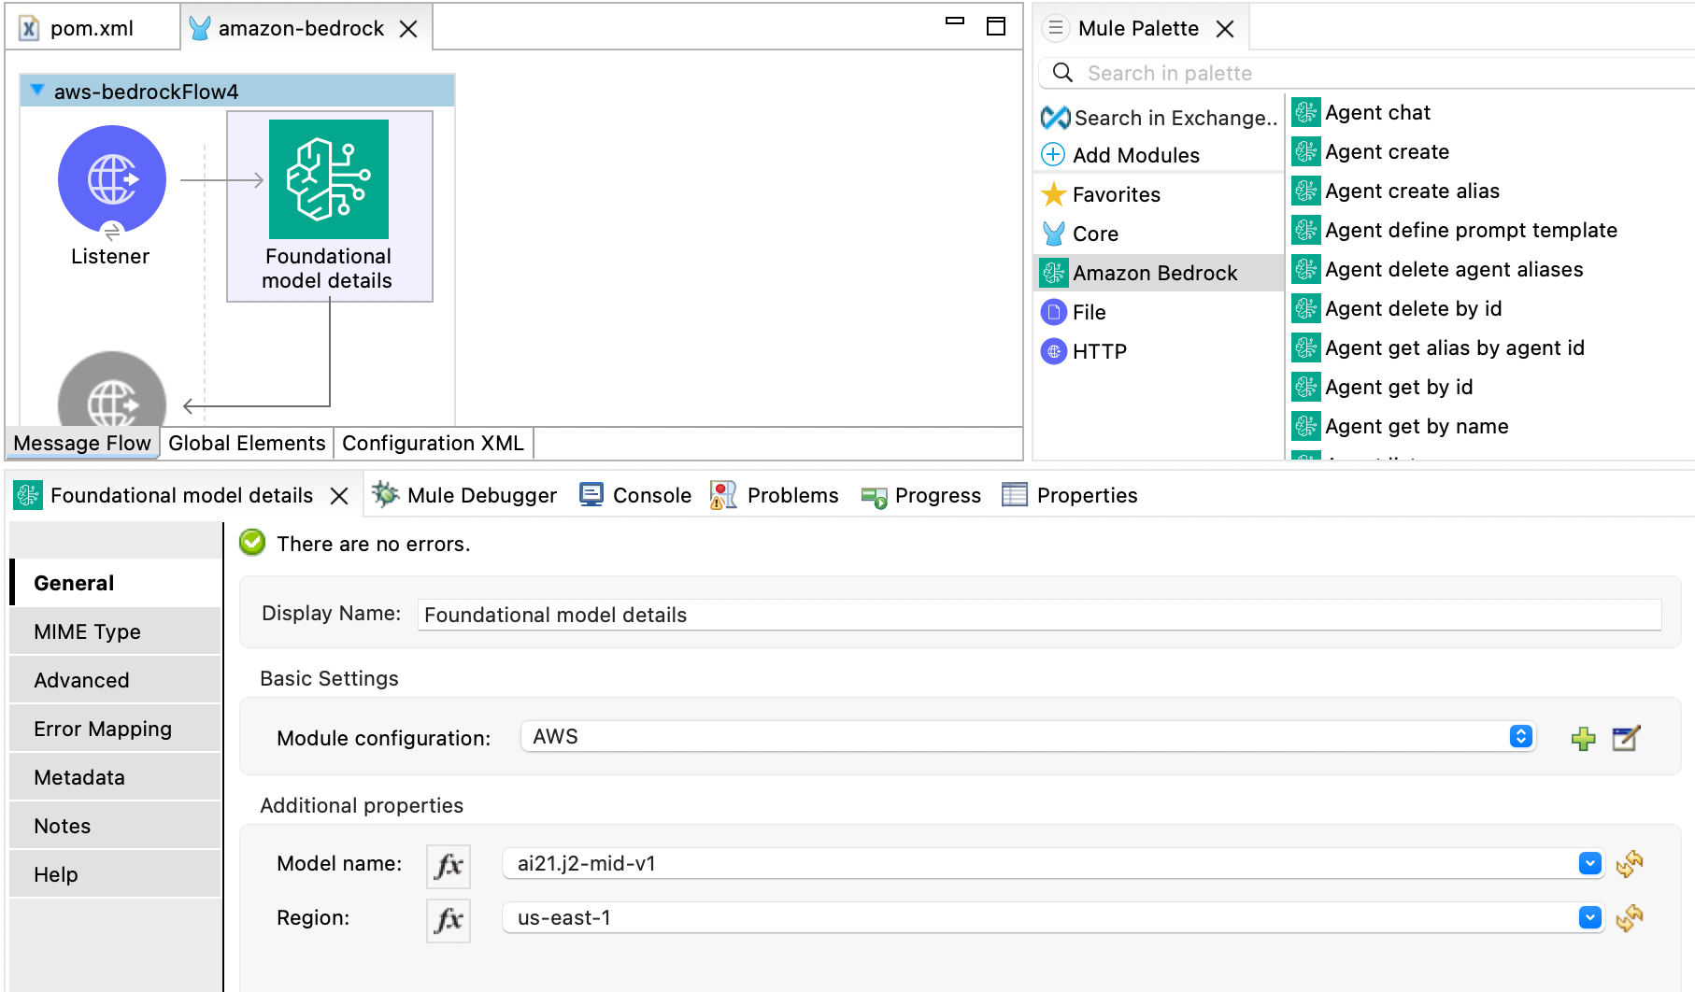Select Agent define prompt template operation

click(1455, 230)
